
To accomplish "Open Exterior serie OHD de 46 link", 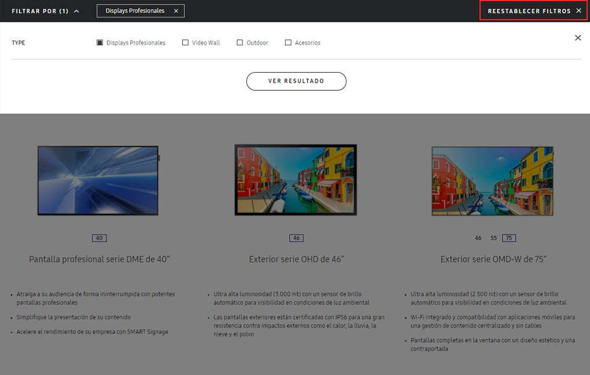I will point(297,259).
